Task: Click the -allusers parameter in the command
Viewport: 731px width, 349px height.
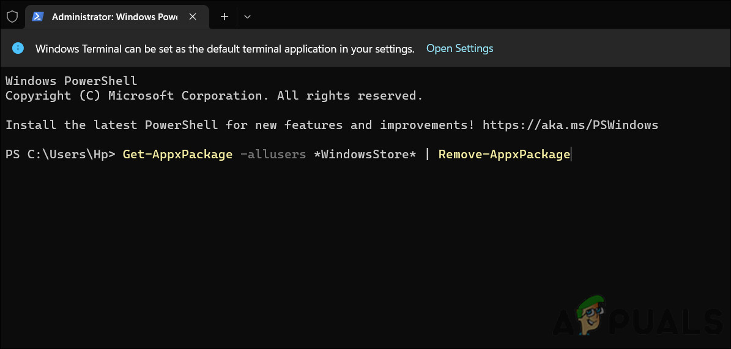Action: click(x=273, y=155)
